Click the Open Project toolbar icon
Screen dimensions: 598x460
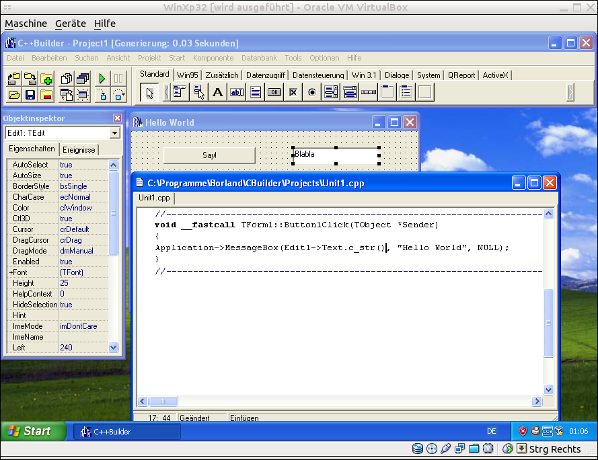[14, 79]
